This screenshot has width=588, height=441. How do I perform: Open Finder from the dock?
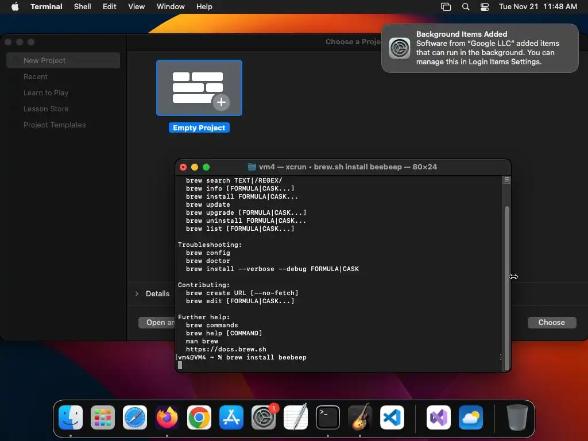[x=71, y=417]
